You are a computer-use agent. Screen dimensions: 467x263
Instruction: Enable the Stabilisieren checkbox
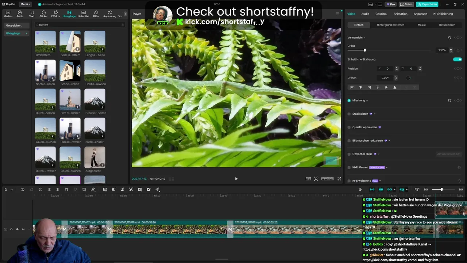[349, 114]
